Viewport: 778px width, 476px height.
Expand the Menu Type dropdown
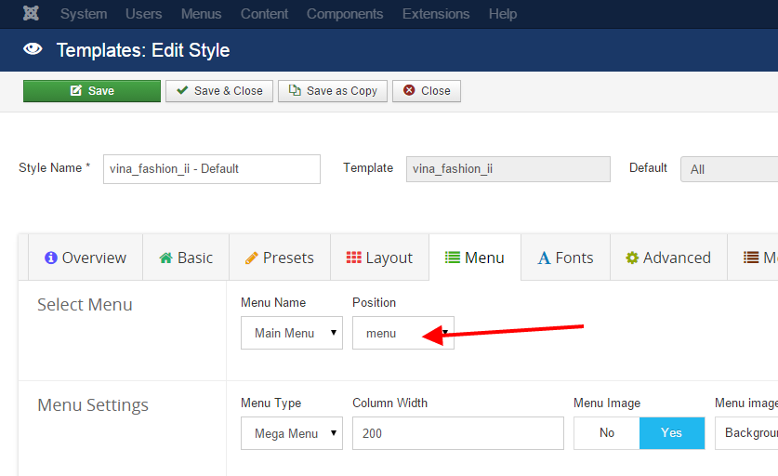tap(292, 433)
